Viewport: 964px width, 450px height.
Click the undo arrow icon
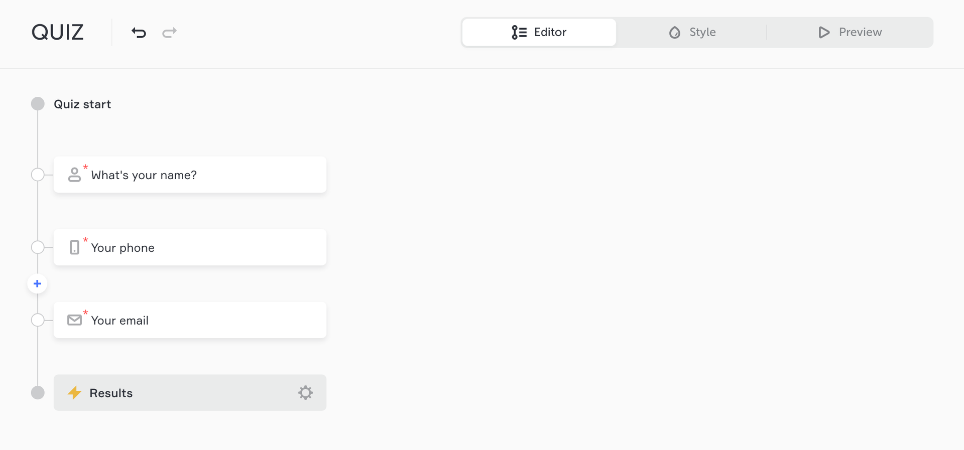point(139,33)
